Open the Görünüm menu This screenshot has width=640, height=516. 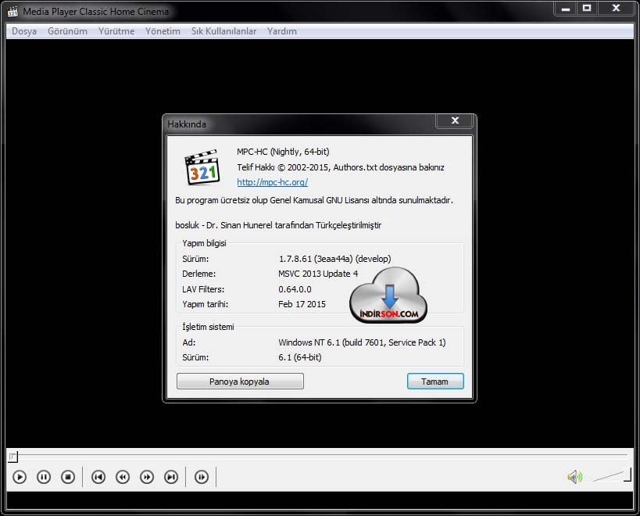click(67, 31)
